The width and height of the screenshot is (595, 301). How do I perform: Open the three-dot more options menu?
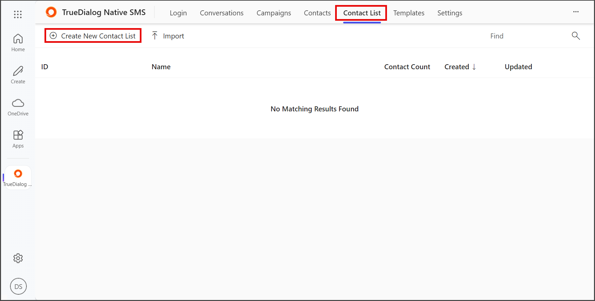click(x=576, y=12)
